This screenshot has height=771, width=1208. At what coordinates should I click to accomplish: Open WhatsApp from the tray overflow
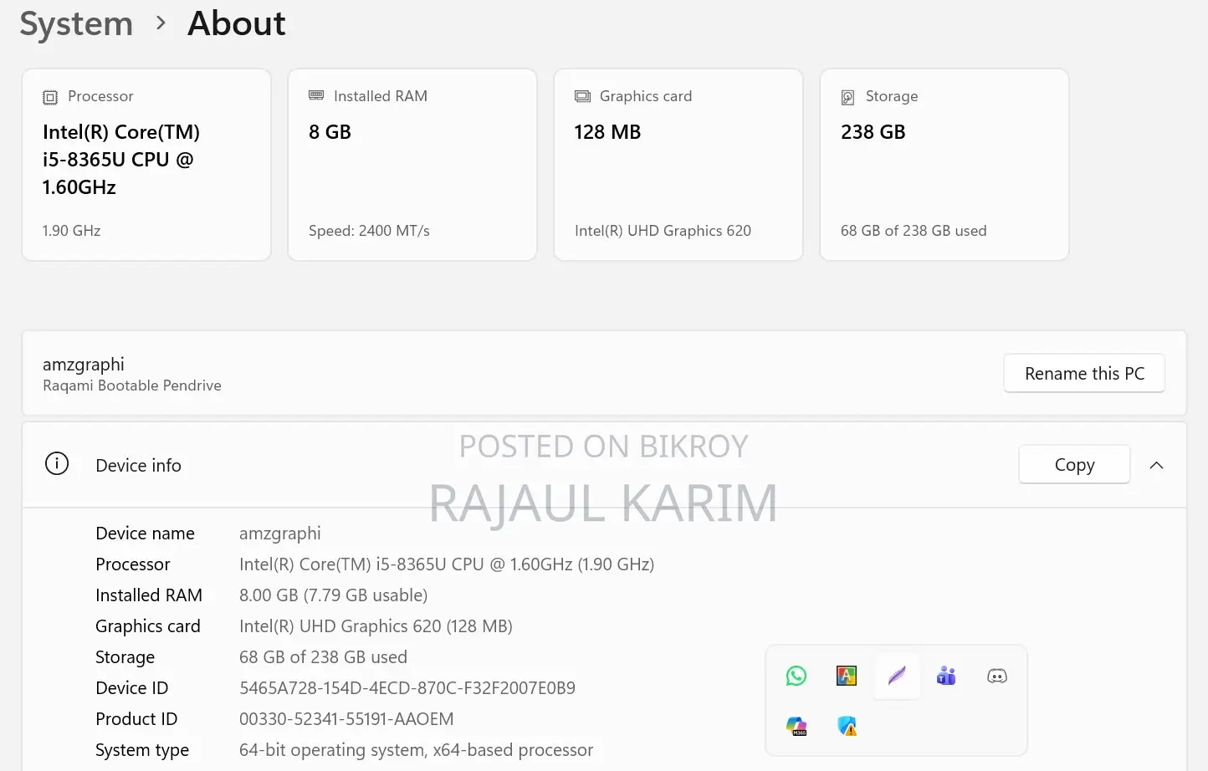[796, 676]
